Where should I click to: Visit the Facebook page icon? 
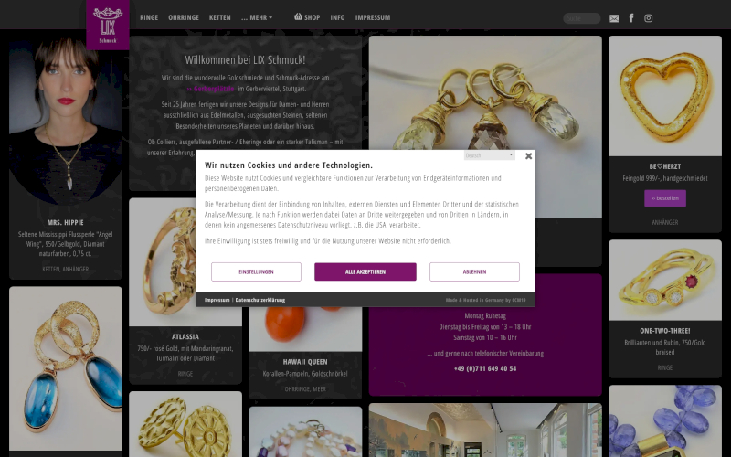click(631, 17)
